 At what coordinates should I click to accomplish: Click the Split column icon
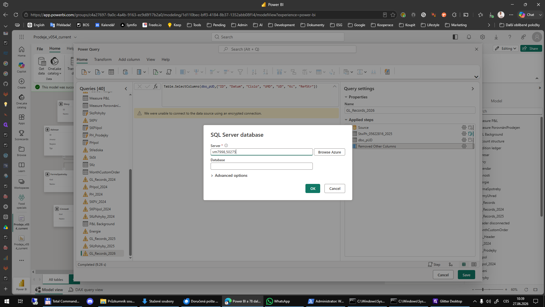[x=281, y=72]
